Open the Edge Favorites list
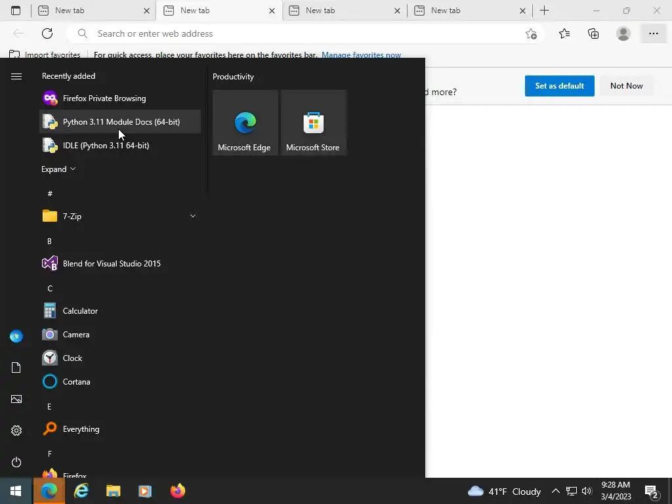The image size is (672, 504). click(x=564, y=33)
